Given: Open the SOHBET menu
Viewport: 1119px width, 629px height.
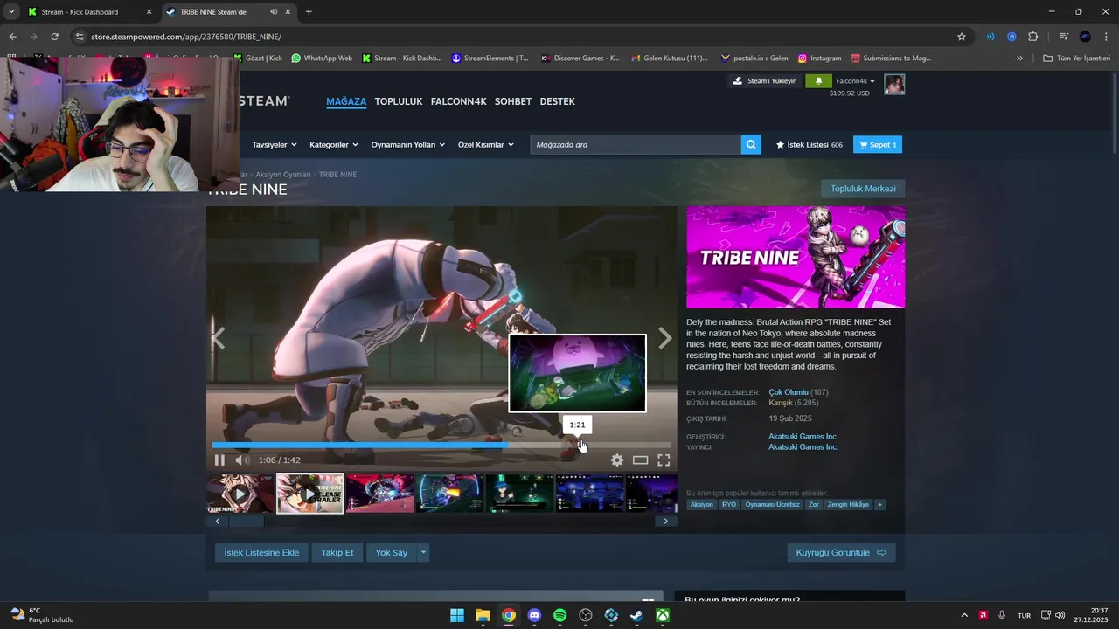Looking at the screenshot, I should coord(513,101).
